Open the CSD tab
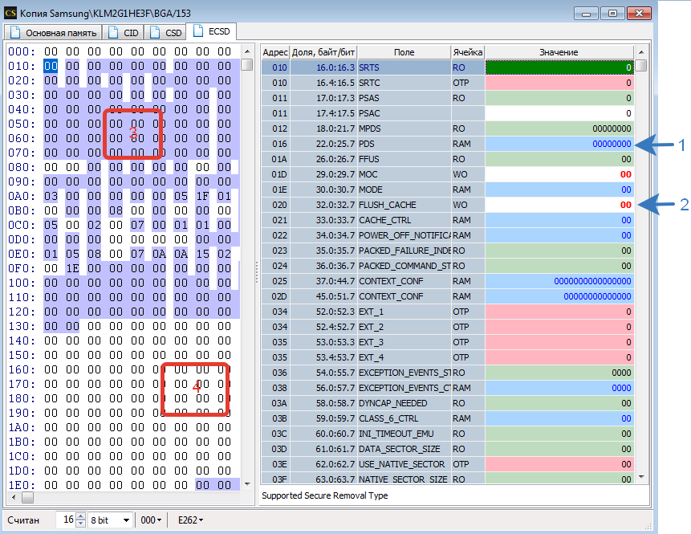 (165, 33)
